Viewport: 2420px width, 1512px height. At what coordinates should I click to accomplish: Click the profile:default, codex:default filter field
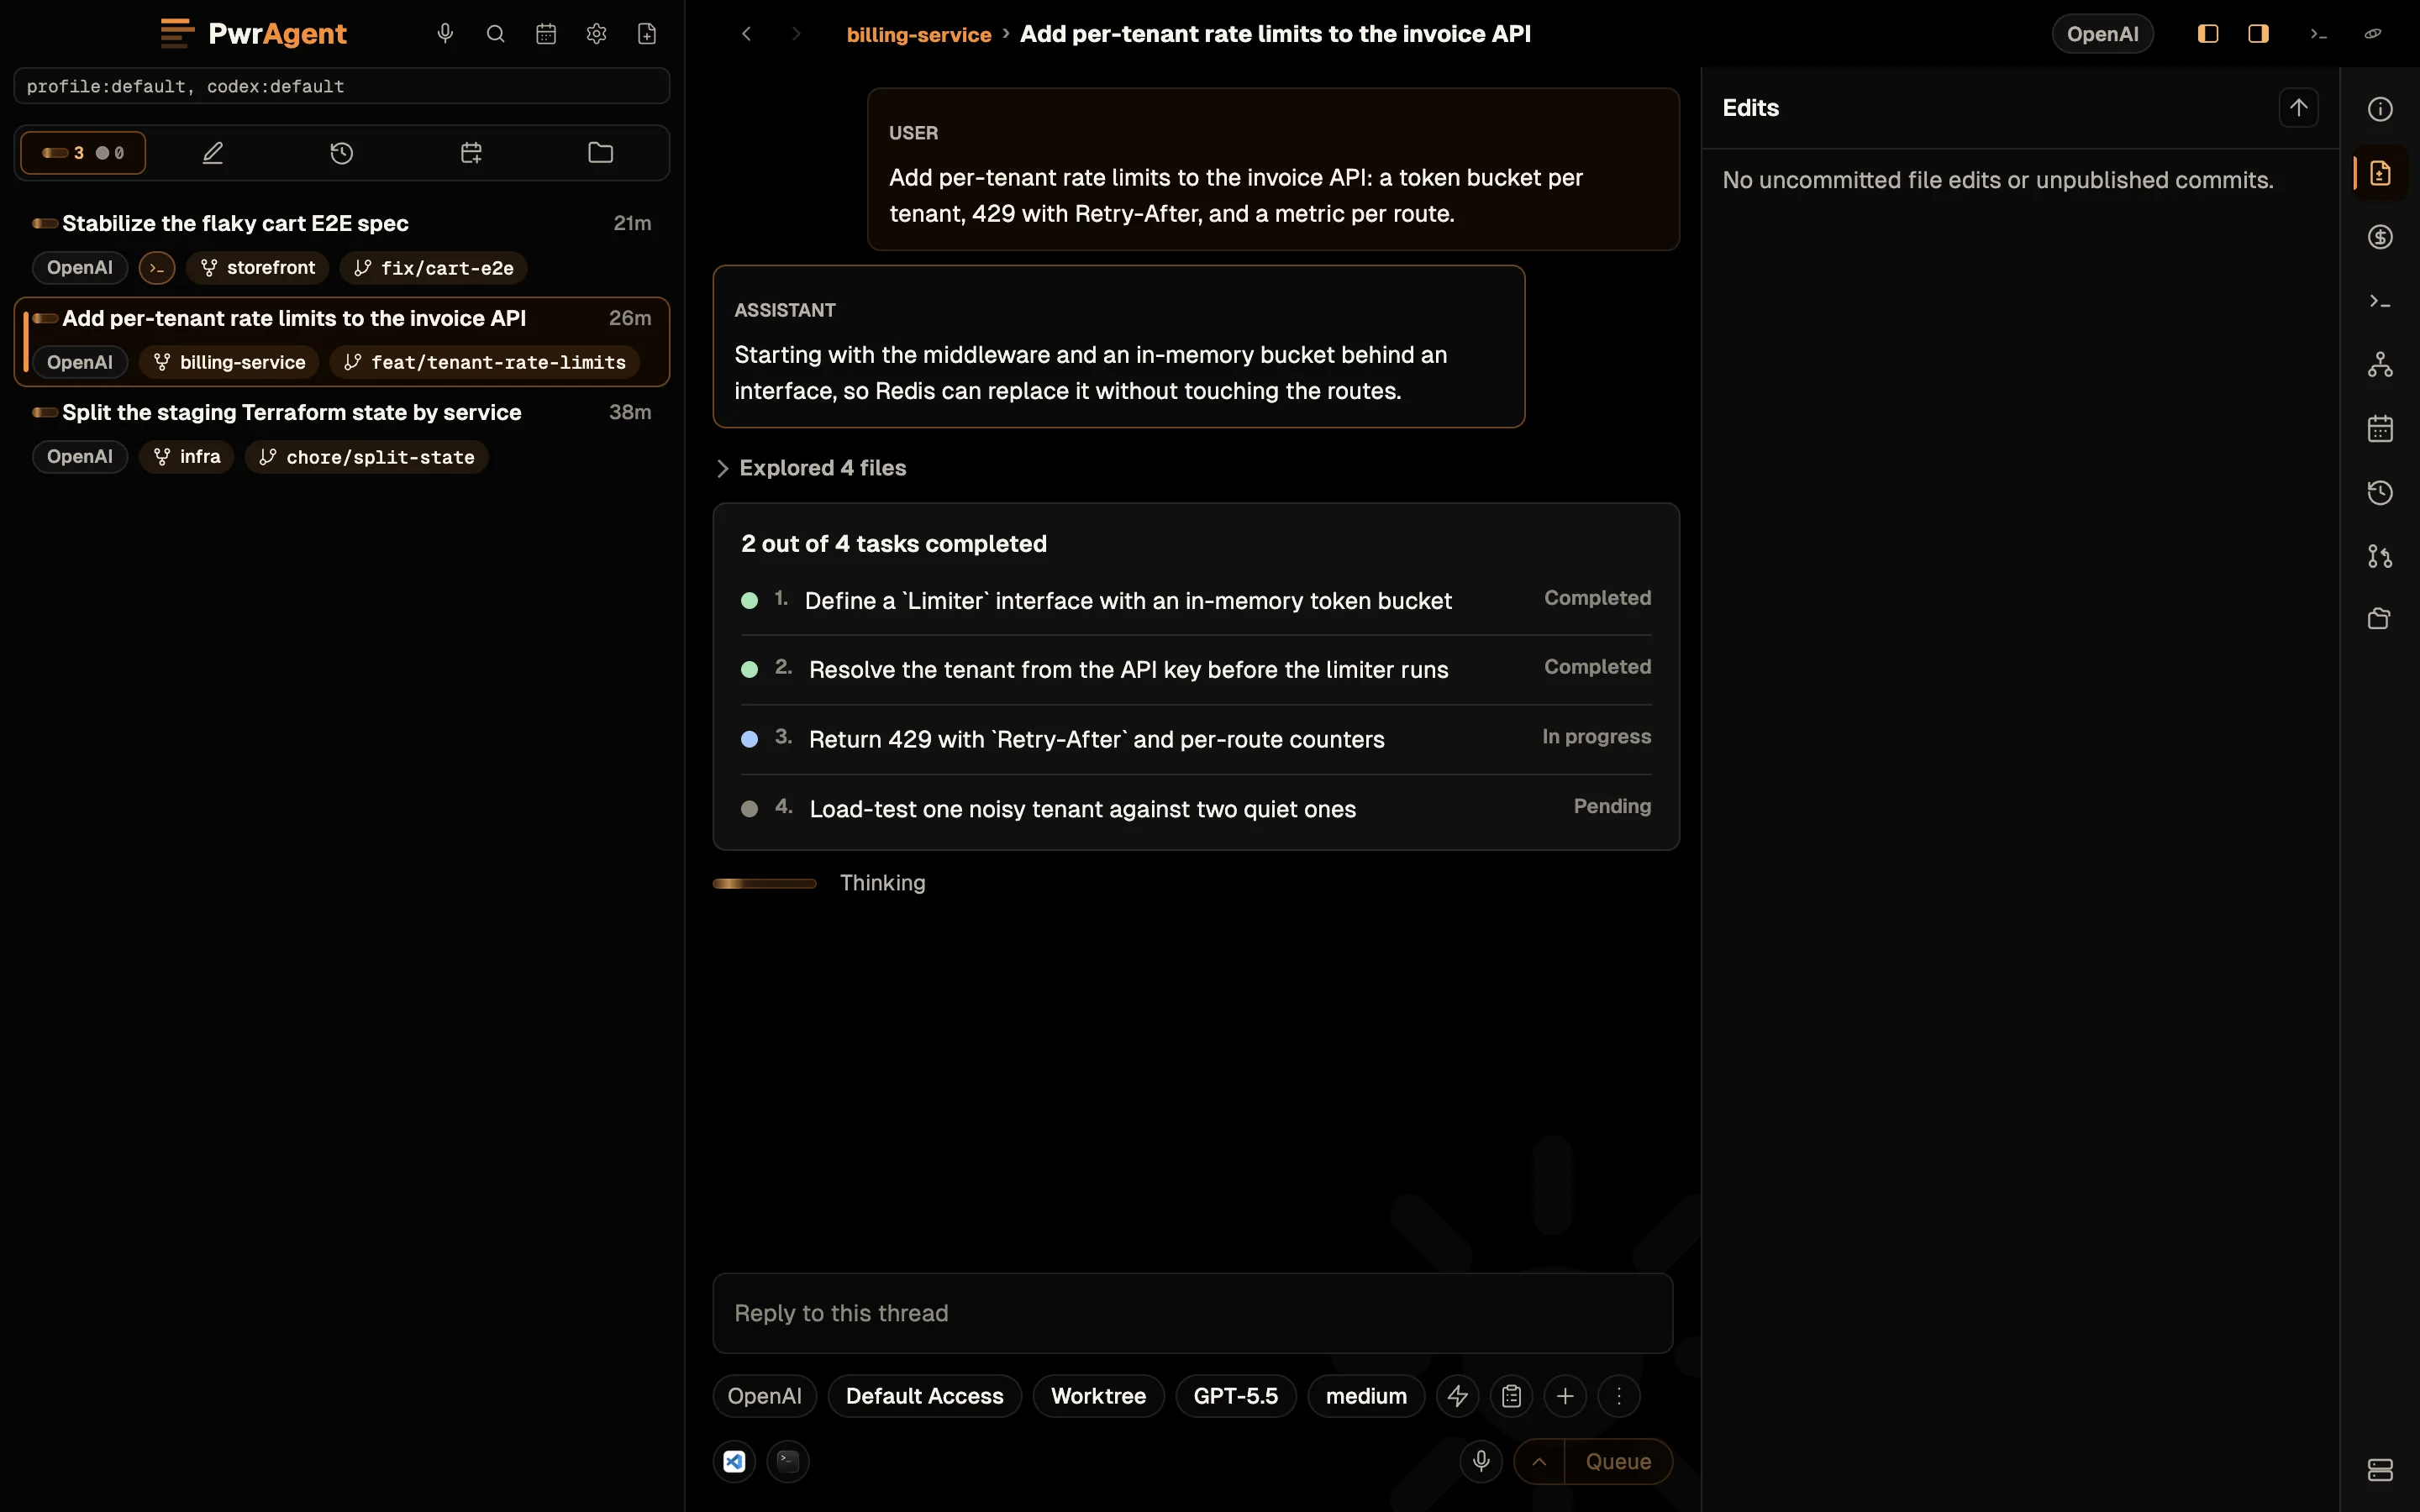[342, 86]
